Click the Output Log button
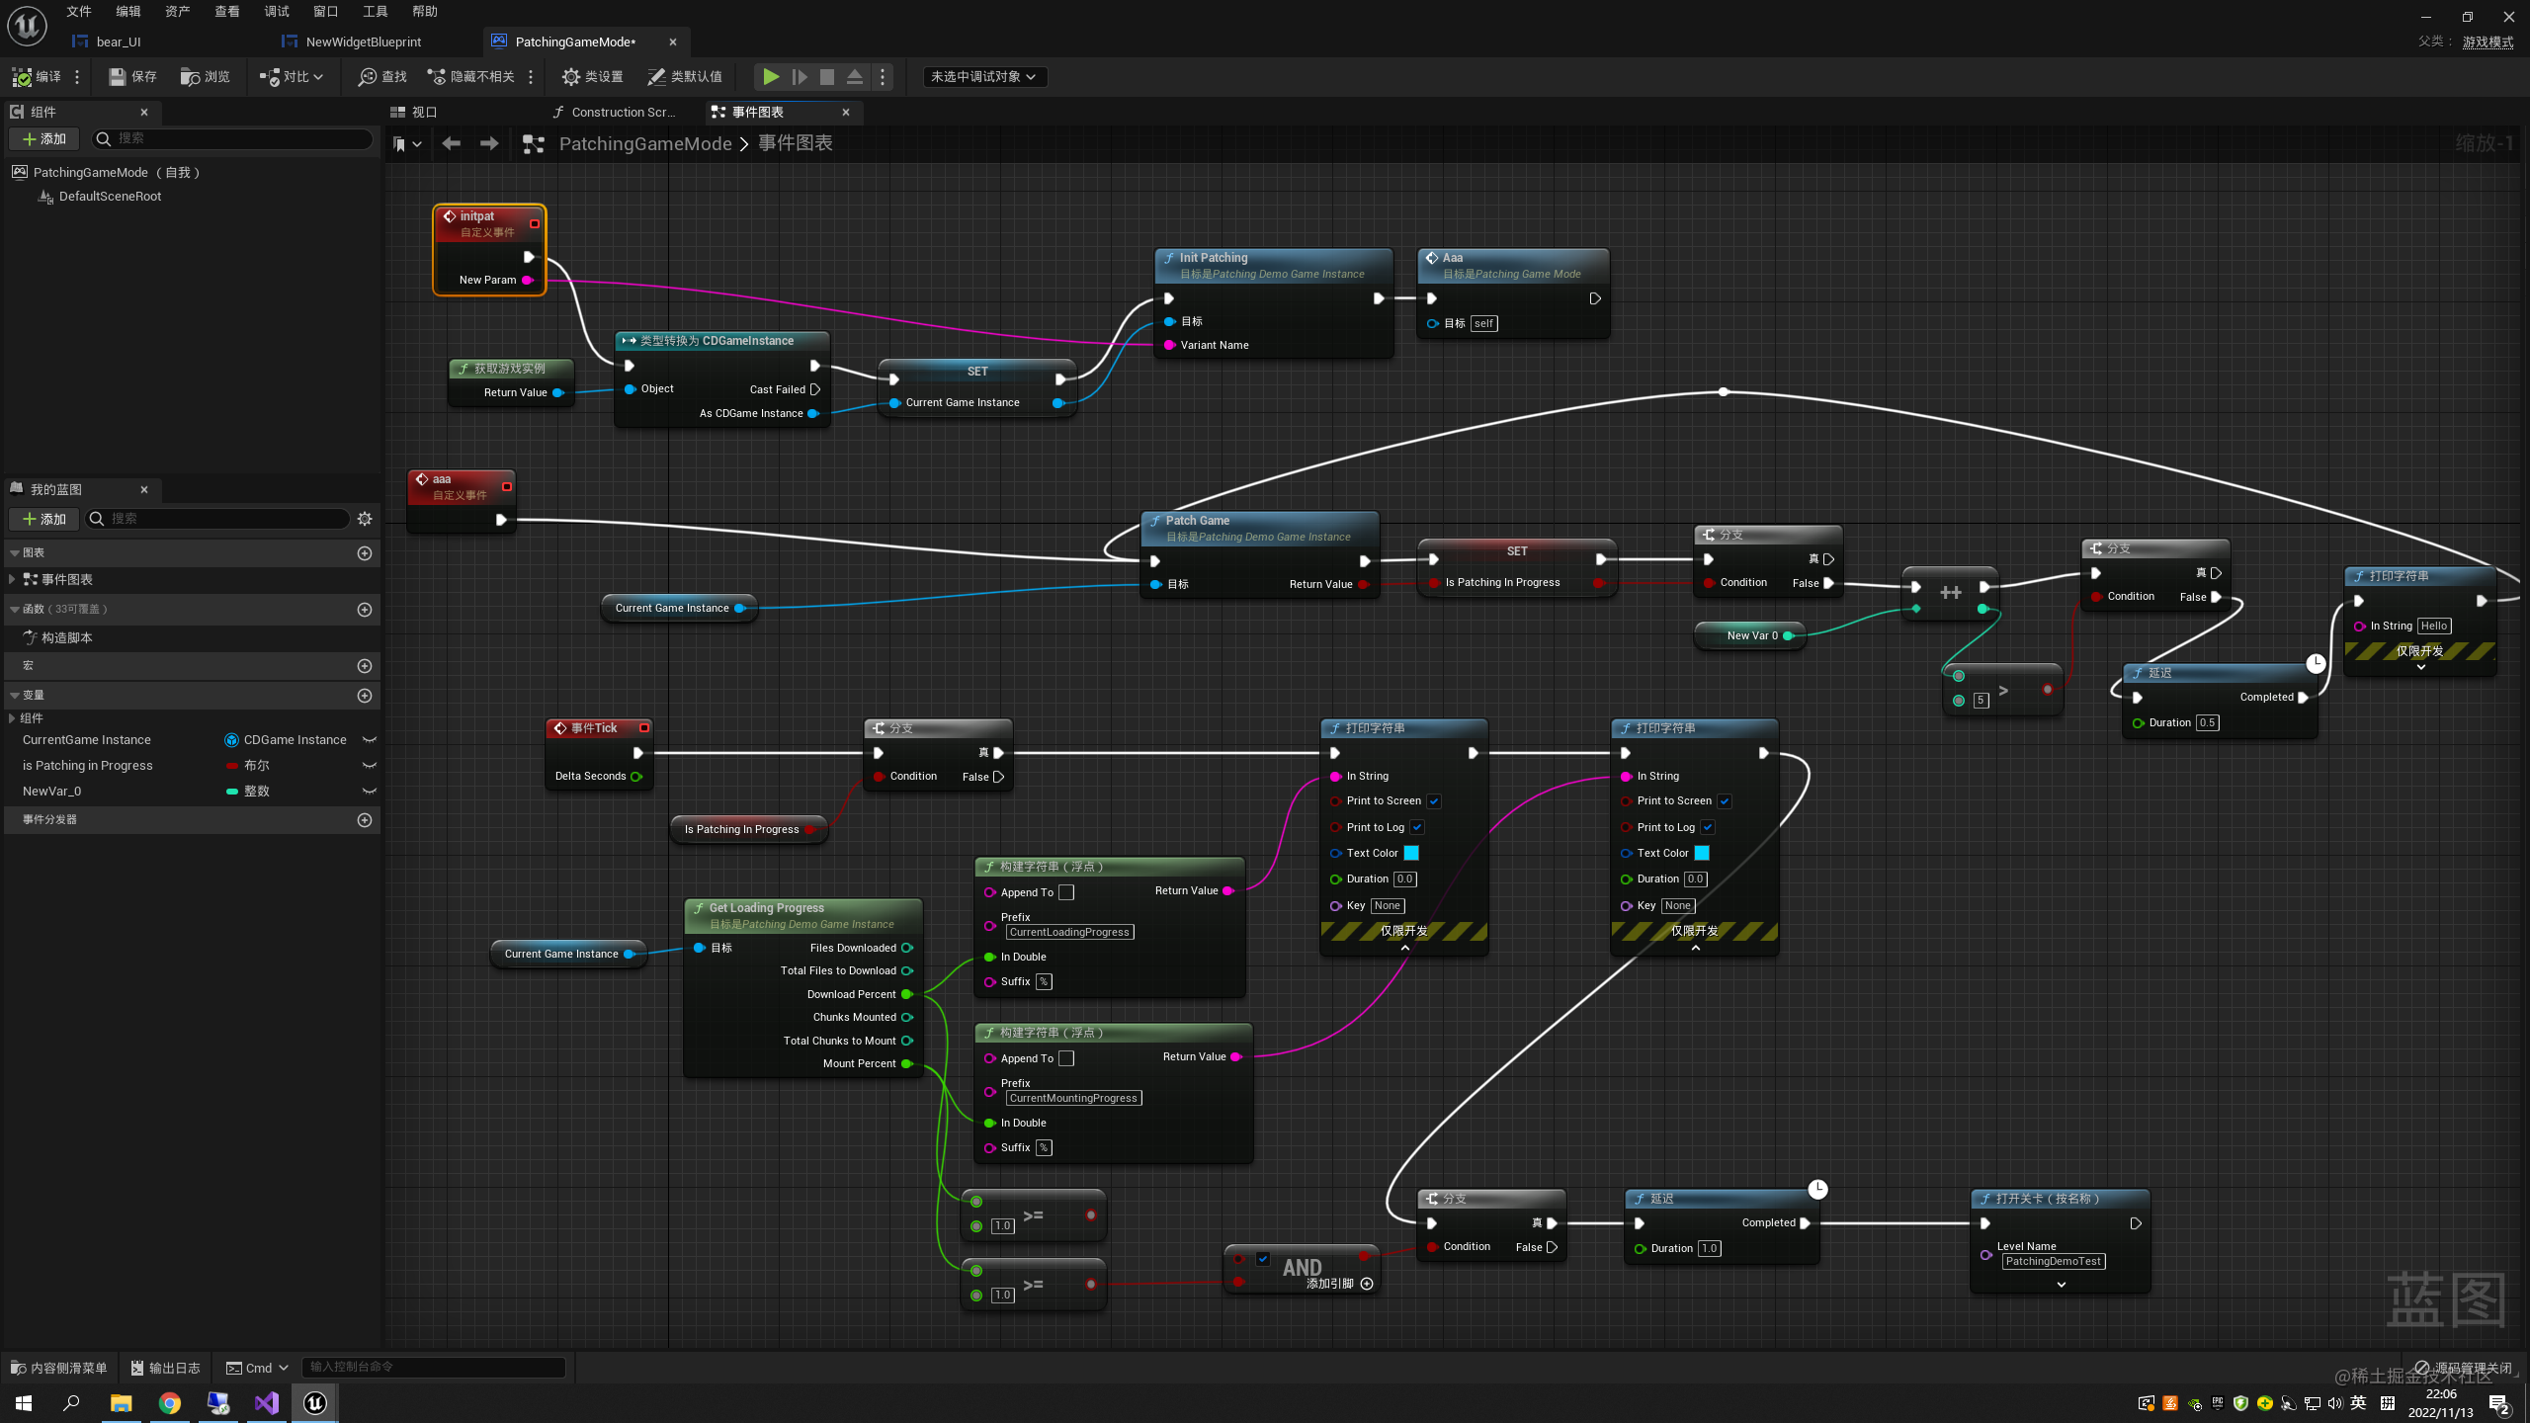The width and height of the screenshot is (2530, 1423). pos(165,1368)
